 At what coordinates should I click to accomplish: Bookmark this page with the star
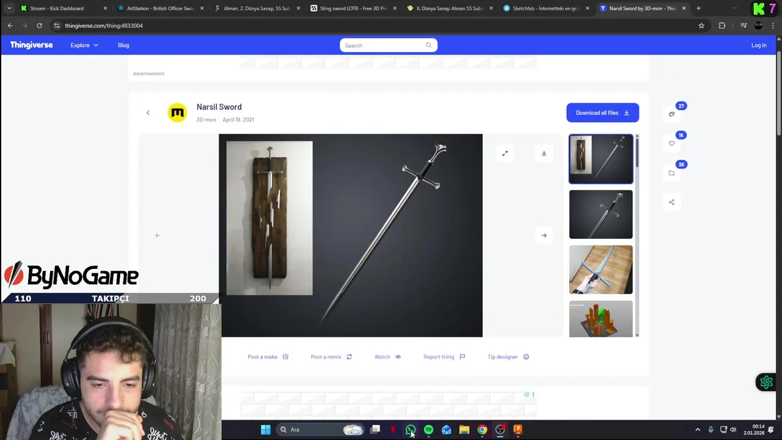tap(701, 26)
